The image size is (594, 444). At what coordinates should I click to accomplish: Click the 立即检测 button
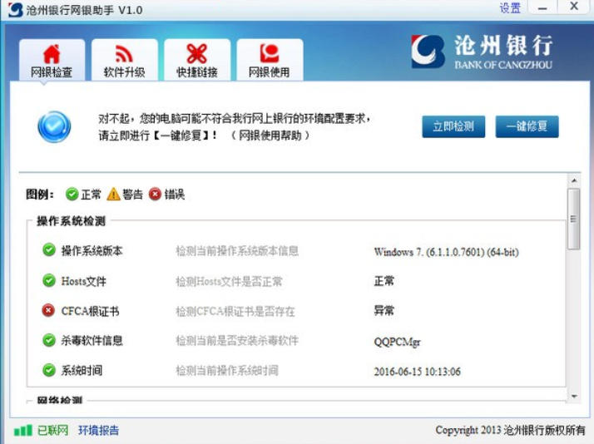[453, 126]
